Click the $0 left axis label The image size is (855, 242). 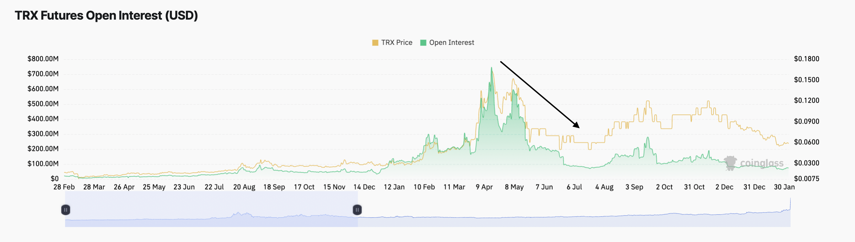54,179
